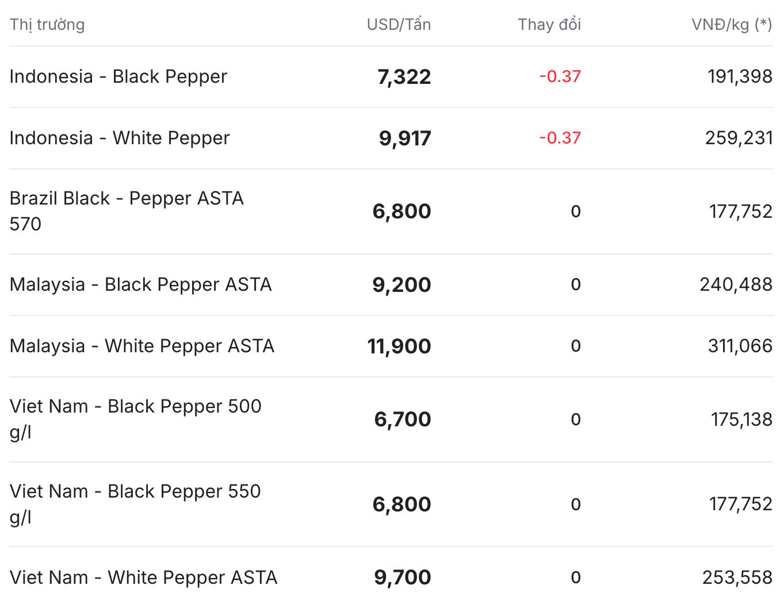
Task: Open Viet Nam - Black Pepper 500 g/l
Action: pos(136,419)
